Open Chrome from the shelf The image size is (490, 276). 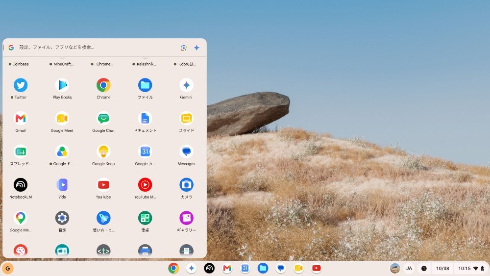click(x=173, y=268)
